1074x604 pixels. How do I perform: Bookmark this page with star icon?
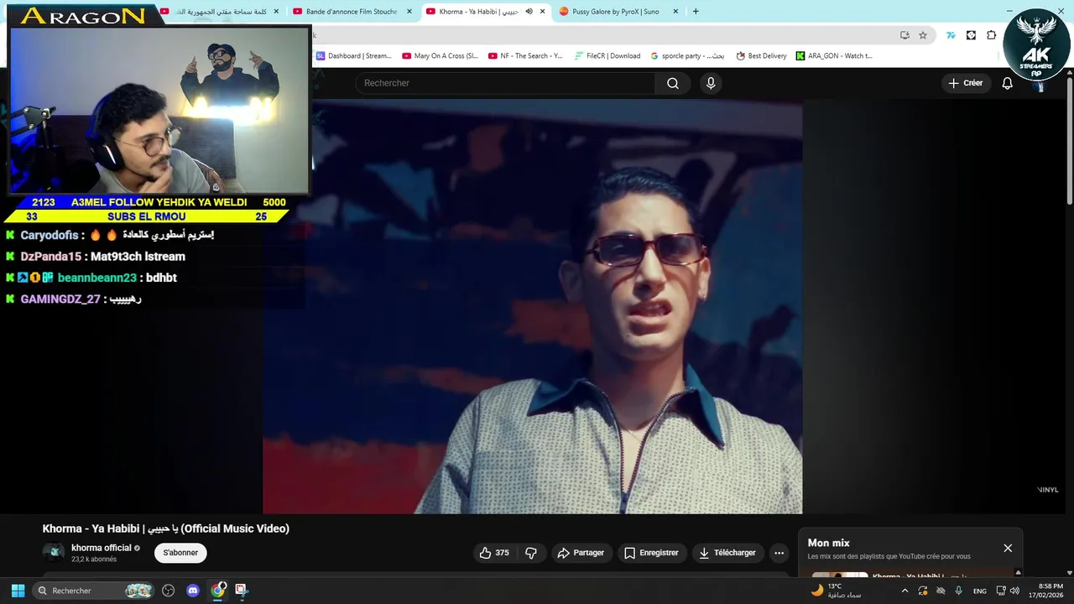click(923, 35)
